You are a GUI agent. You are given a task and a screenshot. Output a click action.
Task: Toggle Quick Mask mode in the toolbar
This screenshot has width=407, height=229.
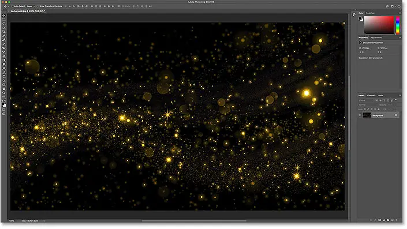tap(3, 110)
